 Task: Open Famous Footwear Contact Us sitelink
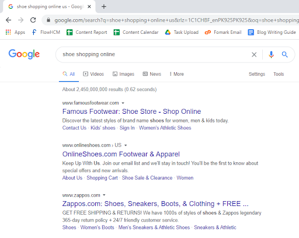[74, 128]
